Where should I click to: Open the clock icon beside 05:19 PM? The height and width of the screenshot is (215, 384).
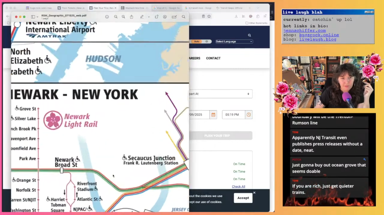tap(248, 114)
